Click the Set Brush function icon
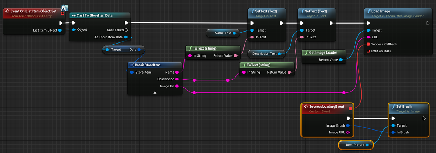 pyautogui.click(x=392, y=107)
